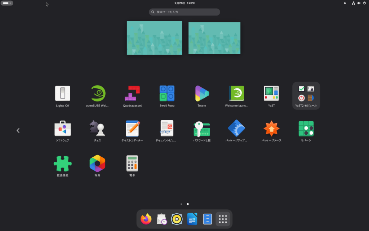This screenshot has width=369, height=231.
Task: Click the 検索ワードを入力 search field
Action: (x=184, y=12)
